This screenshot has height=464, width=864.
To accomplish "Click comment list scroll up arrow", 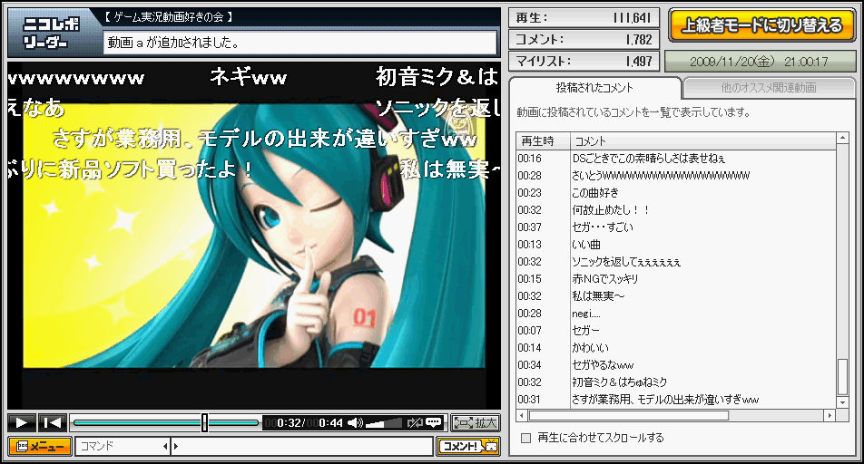I will 842,138.
